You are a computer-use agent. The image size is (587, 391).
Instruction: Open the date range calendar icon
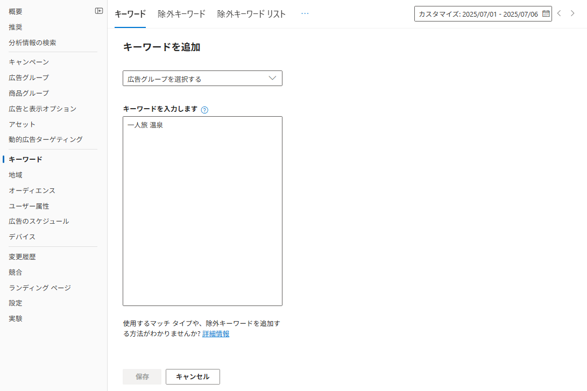(x=546, y=14)
